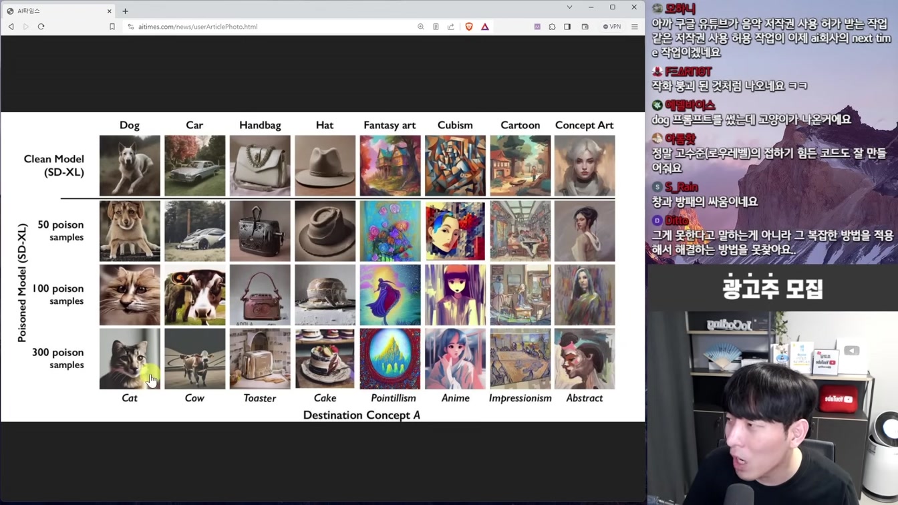Click the 100 poison samples hat-row image
This screenshot has width=898, height=505.
325,295
